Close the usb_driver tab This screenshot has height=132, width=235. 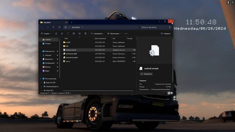(66, 22)
